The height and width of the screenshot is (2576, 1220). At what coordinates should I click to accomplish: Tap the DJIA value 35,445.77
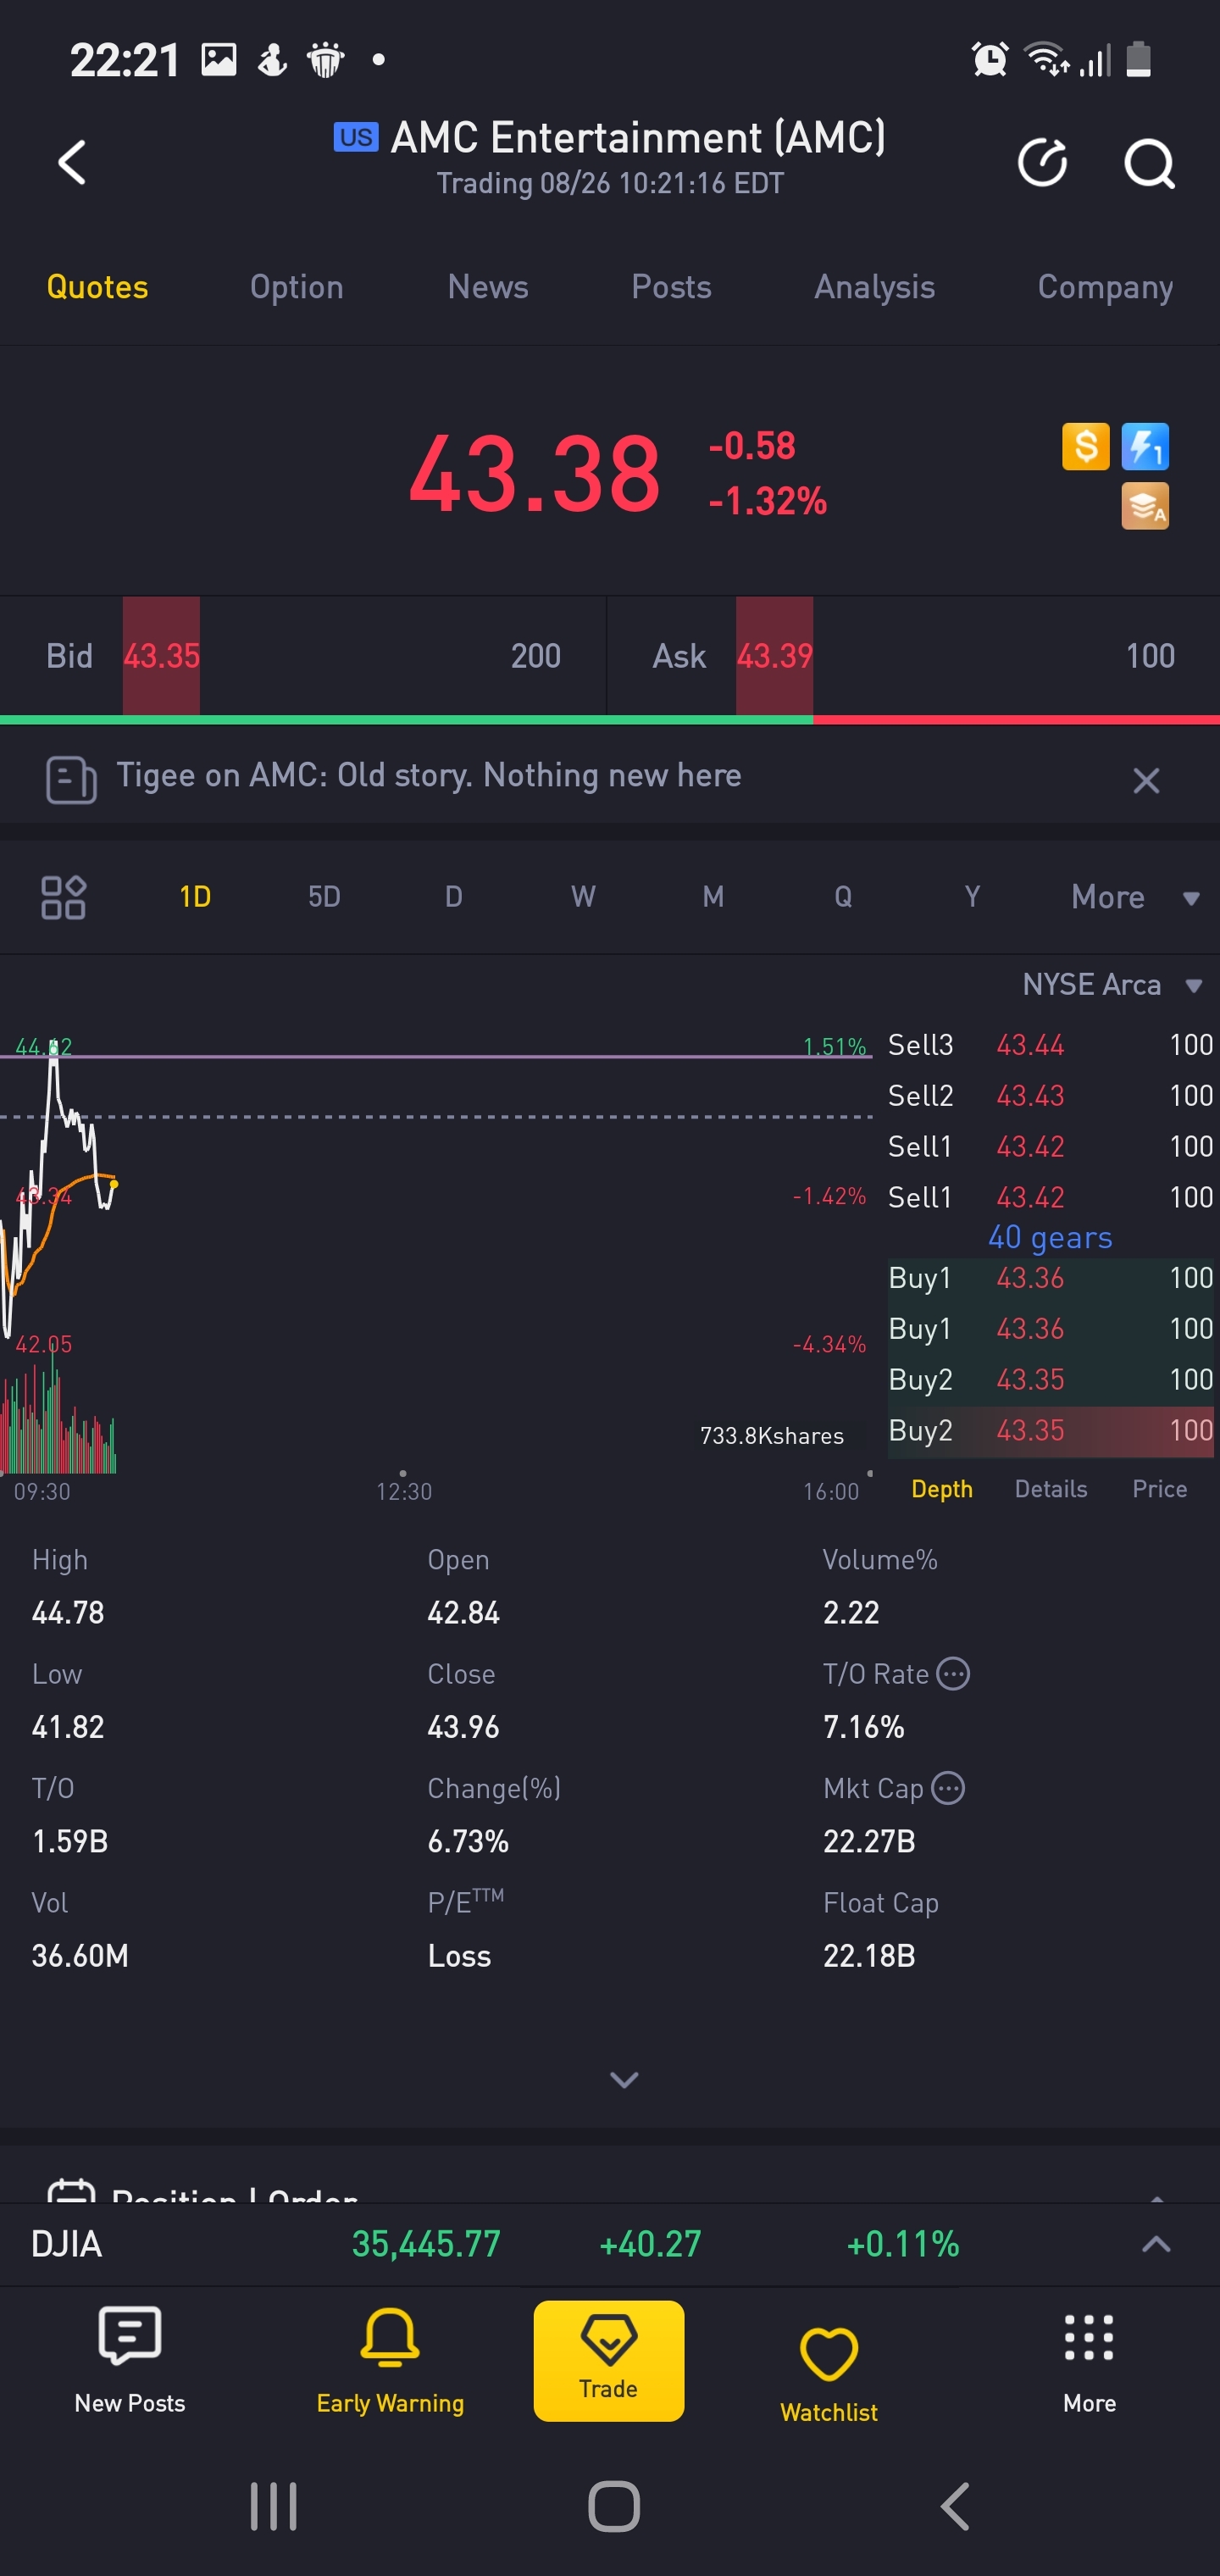click(x=426, y=2244)
